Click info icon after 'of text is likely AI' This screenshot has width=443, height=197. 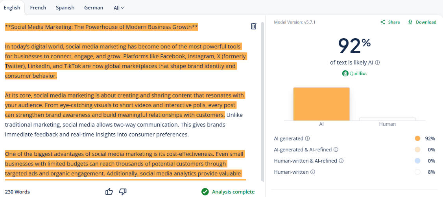378,63
